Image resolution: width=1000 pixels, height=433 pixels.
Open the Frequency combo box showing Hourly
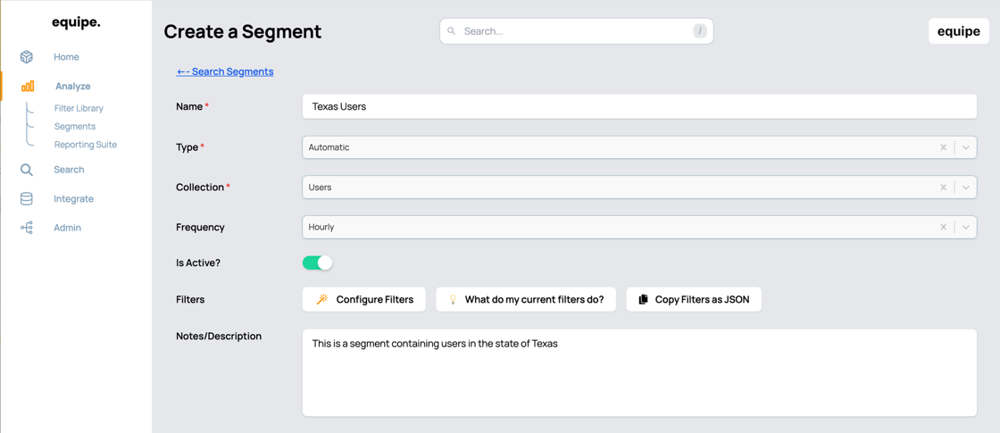click(x=639, y=227)
